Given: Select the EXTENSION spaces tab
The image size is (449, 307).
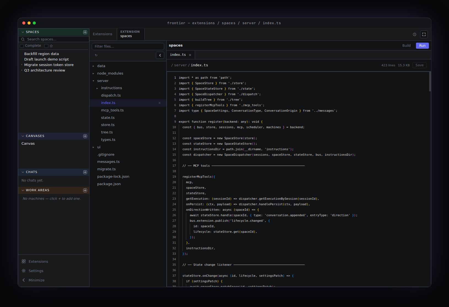Looking at the screenshot, I should click(131, 34).
